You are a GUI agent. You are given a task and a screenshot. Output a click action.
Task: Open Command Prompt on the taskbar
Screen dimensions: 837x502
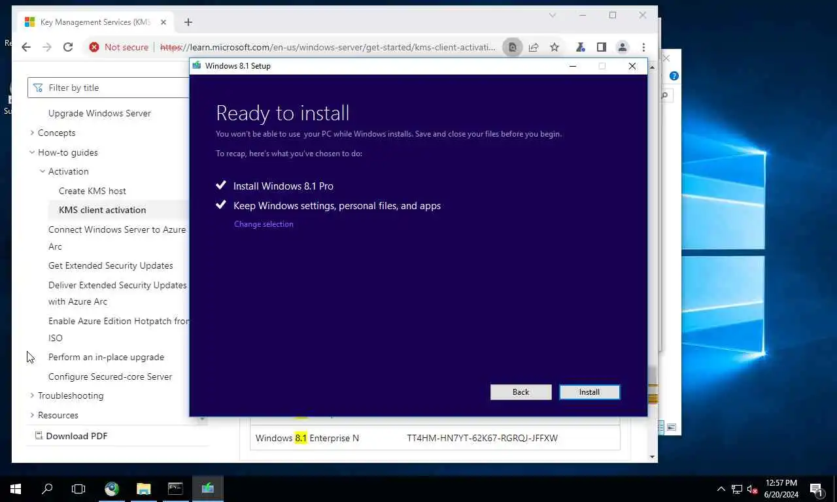click(175, 488)
